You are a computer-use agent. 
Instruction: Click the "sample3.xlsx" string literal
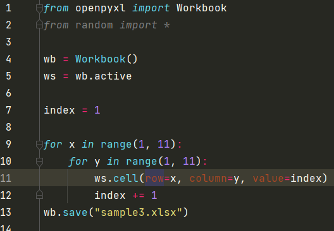(139, 212)
